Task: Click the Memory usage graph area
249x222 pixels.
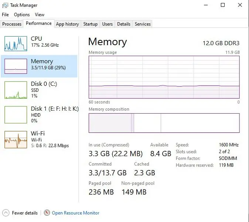Action: coord(164,77)
